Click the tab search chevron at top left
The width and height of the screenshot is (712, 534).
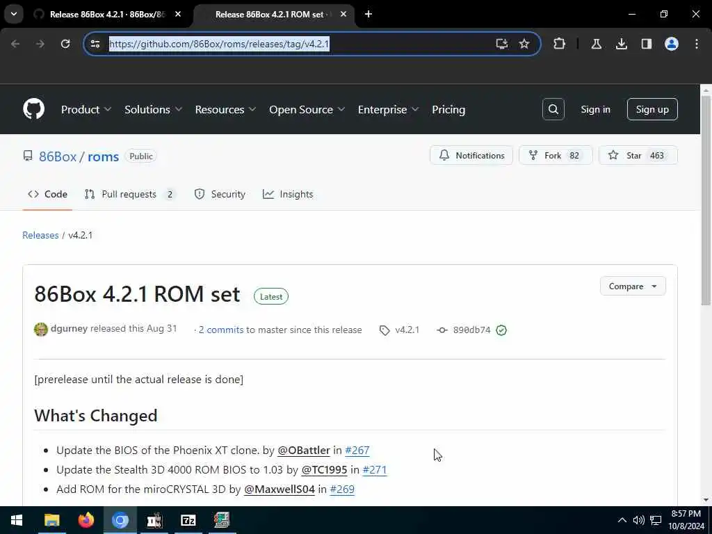(14, 14)
